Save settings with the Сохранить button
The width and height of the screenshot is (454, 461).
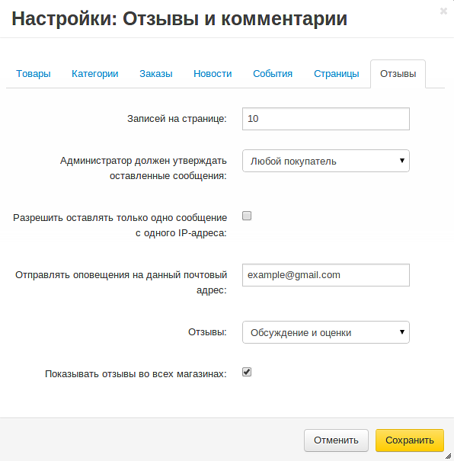click(410, 440)
